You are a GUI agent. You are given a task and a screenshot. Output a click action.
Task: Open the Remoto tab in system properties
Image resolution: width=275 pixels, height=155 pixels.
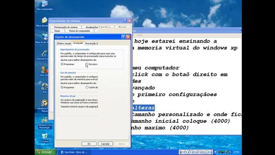point(122,27)
